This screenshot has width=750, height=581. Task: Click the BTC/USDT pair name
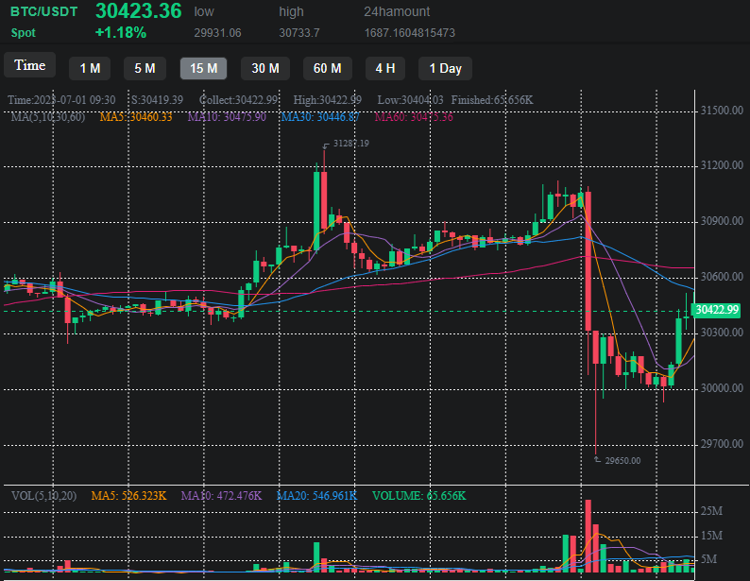tap(44, 12)
